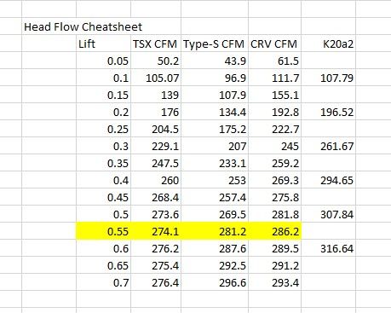Click the Type-S value 296.6
The image size is (391, 313).
[215, 282]
